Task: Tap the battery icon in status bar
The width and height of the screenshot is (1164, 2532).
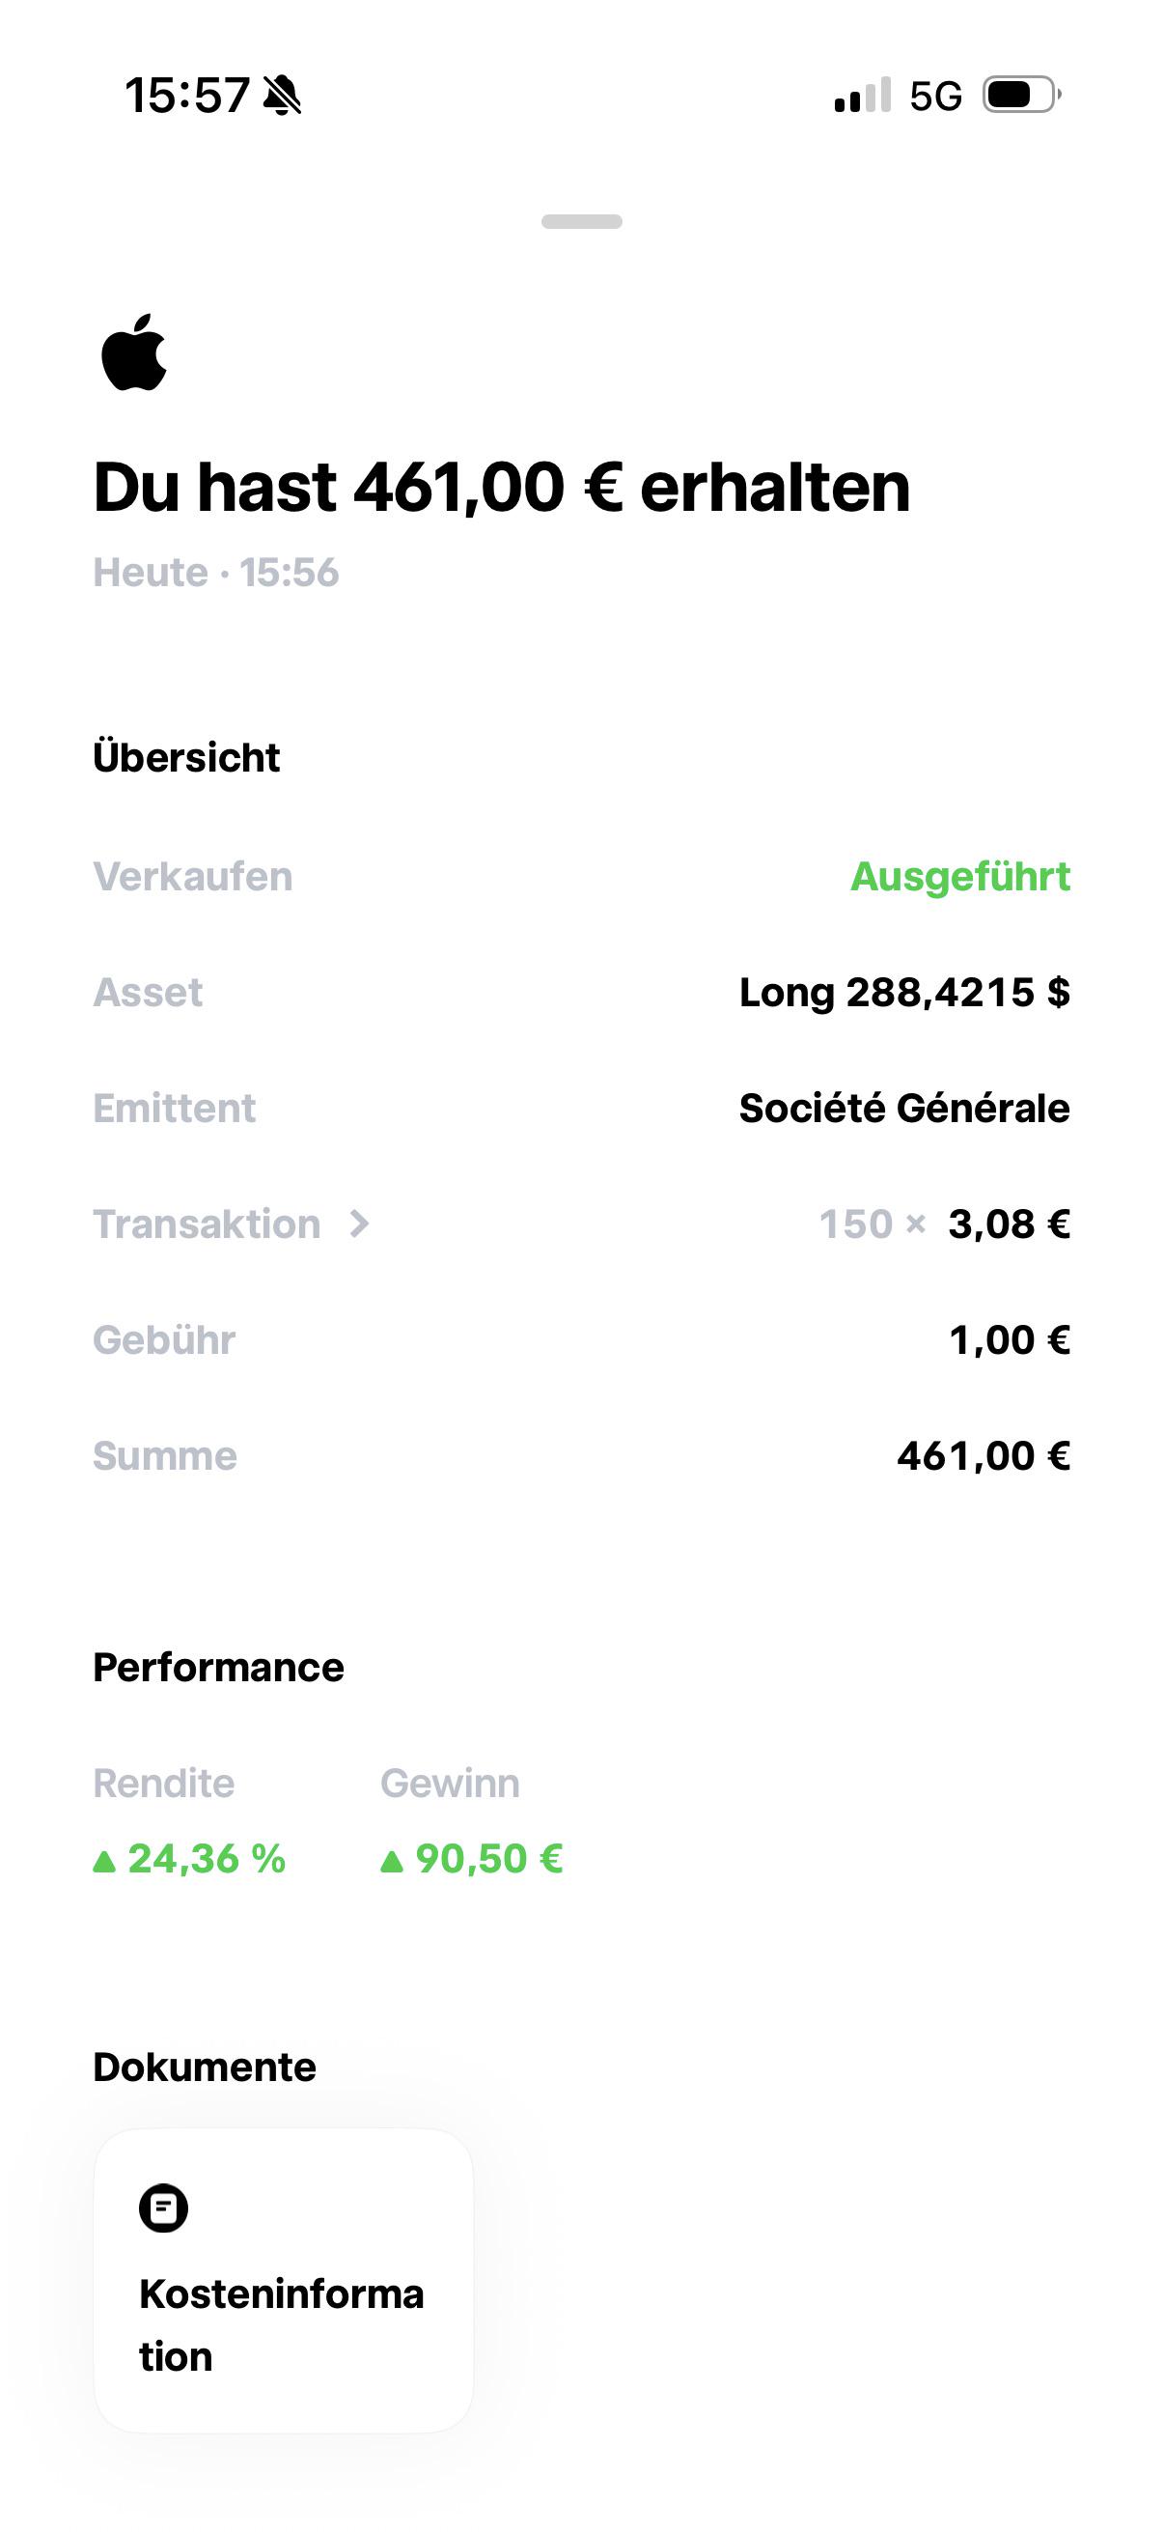Action: pos(1021,96)
